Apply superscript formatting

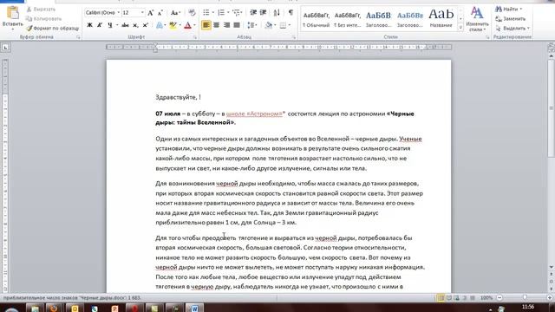point(145,25)
